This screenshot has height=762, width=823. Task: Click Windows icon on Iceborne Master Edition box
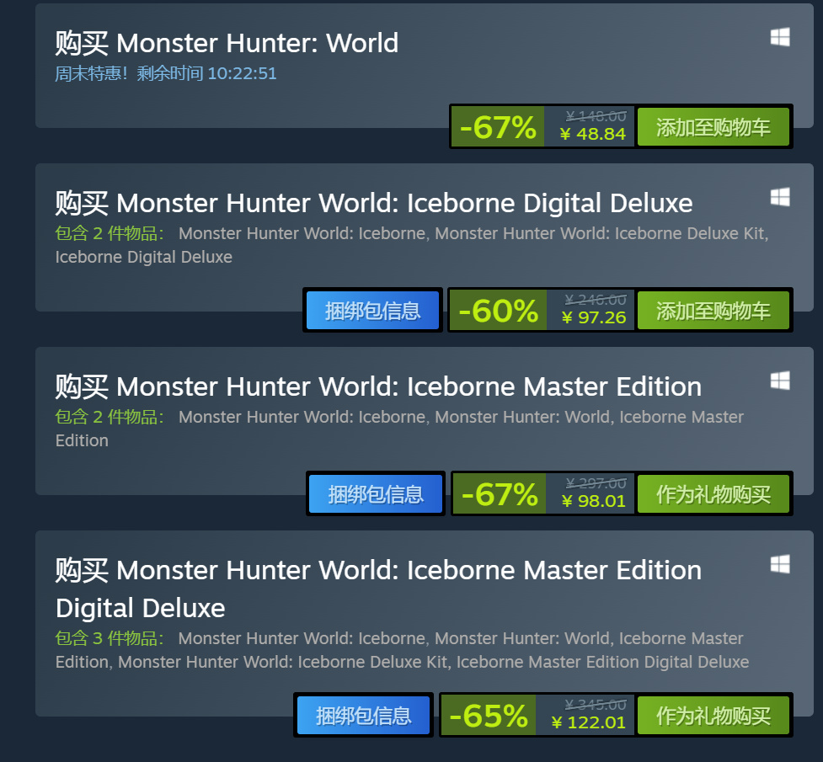click(779, 381)
